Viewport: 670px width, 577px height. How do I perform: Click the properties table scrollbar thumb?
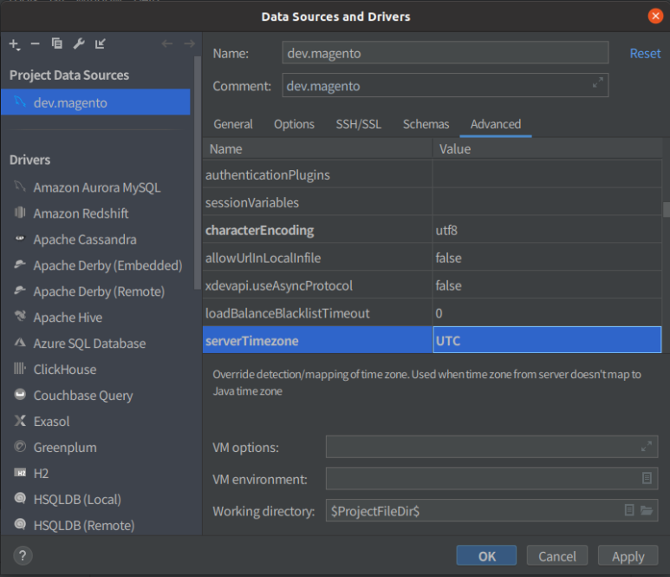point(667,210)
